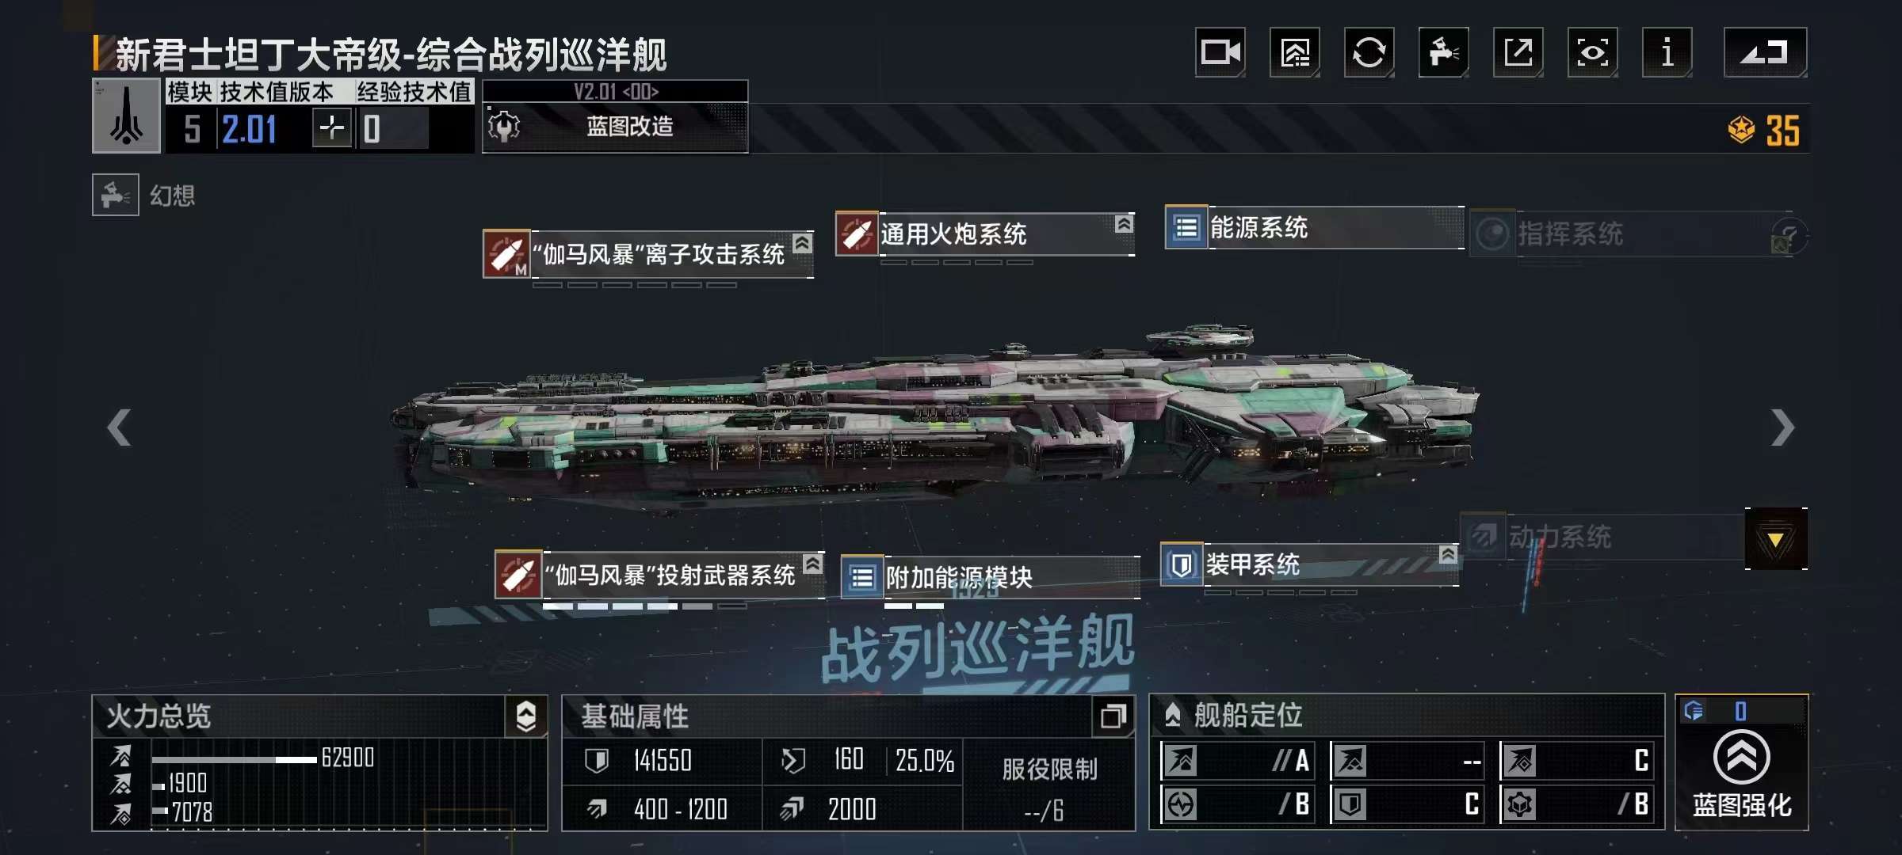Click the return back arrow button
The height and width of the screenshot is (855, 1902).
[1765, 52]
